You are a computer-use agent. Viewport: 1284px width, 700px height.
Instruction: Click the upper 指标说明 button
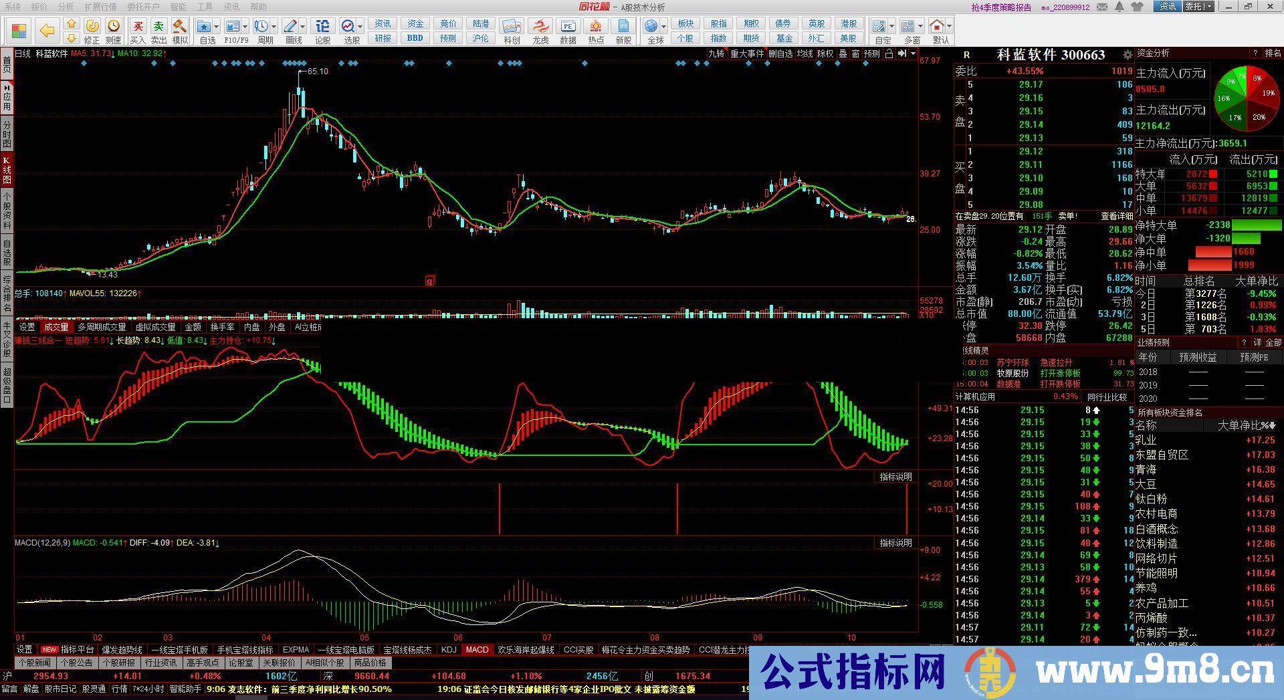[x=895, y=477]
